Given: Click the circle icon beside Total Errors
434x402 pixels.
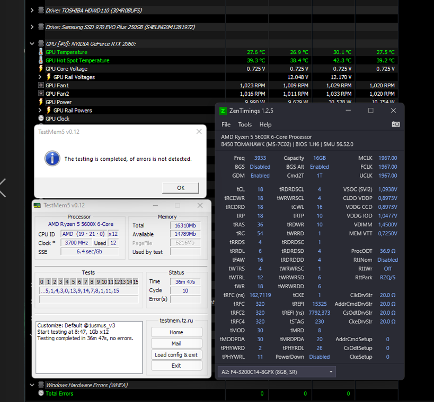Looking at the screenshot, I should [41, 393].
